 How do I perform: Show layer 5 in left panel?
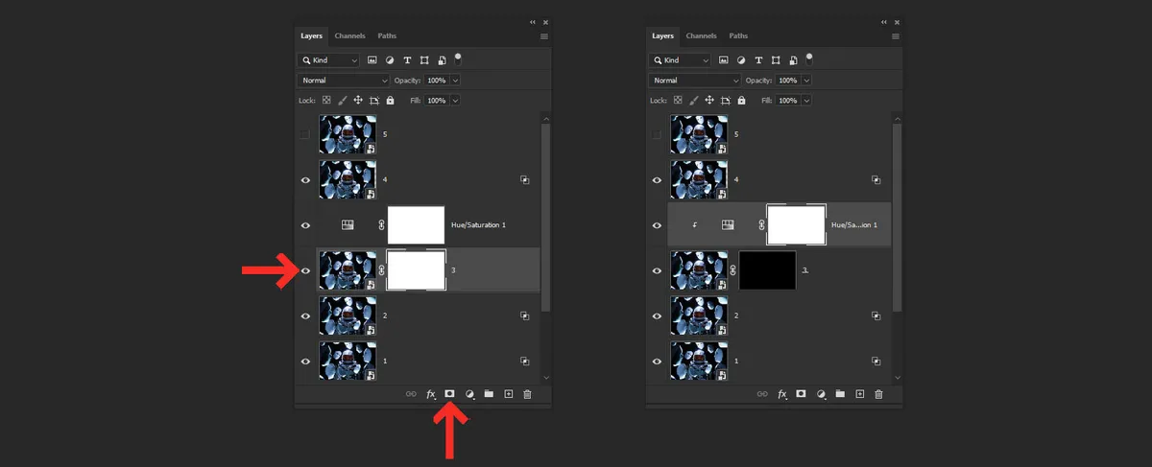[x=305, y=135]
